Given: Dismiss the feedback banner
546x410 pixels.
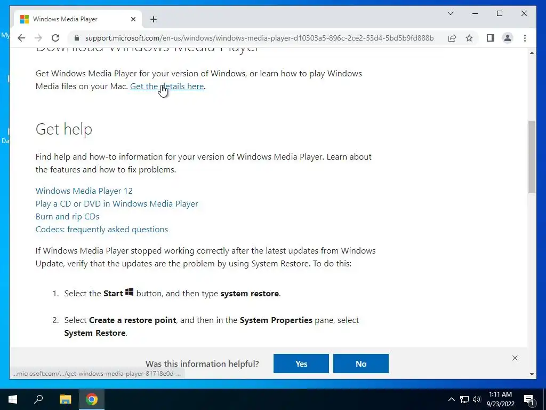Looking at the screenshot, I should click(515, 358).
